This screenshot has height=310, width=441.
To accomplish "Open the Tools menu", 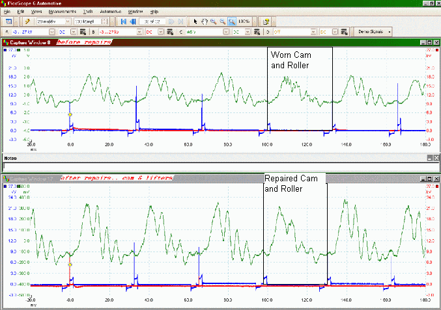I will click(x=88, y=12).
